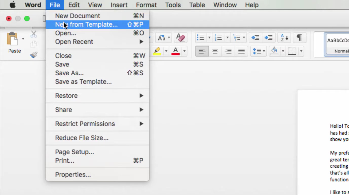
Task: Open the Tools menu
Action: click(173, 5)
